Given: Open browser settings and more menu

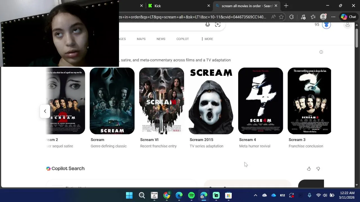Looking at the screenshot, I should point(333,17).
